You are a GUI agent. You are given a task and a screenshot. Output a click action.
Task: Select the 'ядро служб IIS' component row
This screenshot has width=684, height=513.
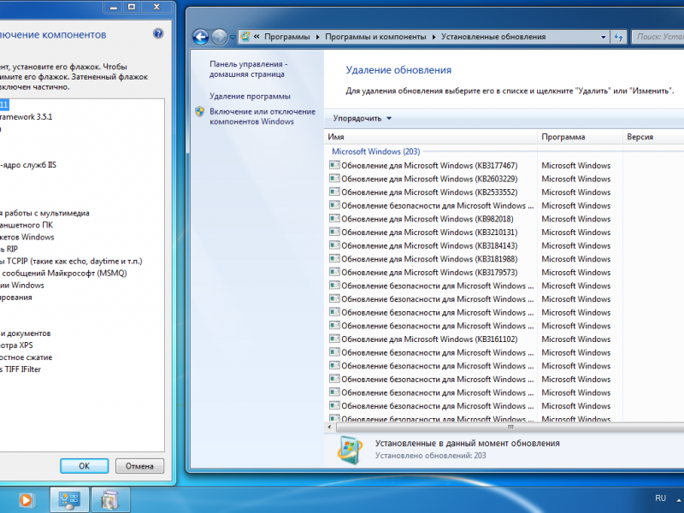(x=28, y=165)
